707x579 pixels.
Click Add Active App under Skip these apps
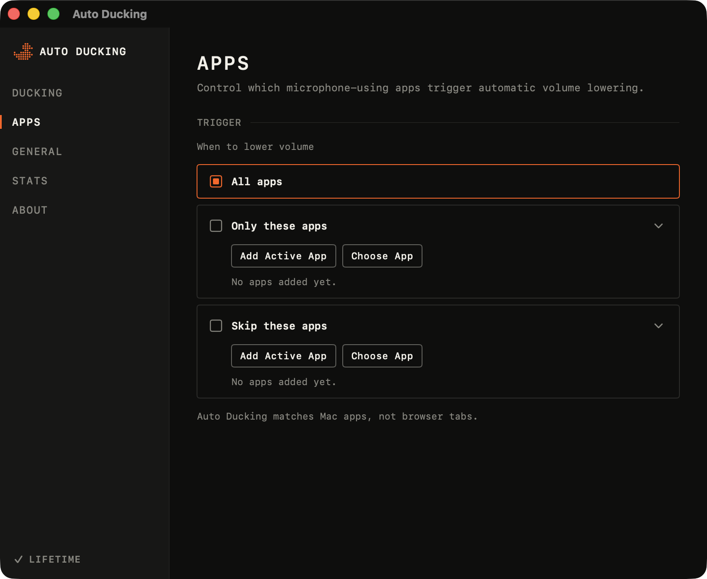point(283,356)
